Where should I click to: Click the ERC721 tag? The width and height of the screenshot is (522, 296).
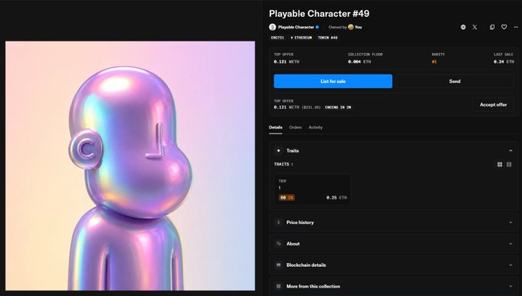tap(277, 38)
